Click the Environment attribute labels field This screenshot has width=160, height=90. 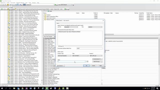89,48
